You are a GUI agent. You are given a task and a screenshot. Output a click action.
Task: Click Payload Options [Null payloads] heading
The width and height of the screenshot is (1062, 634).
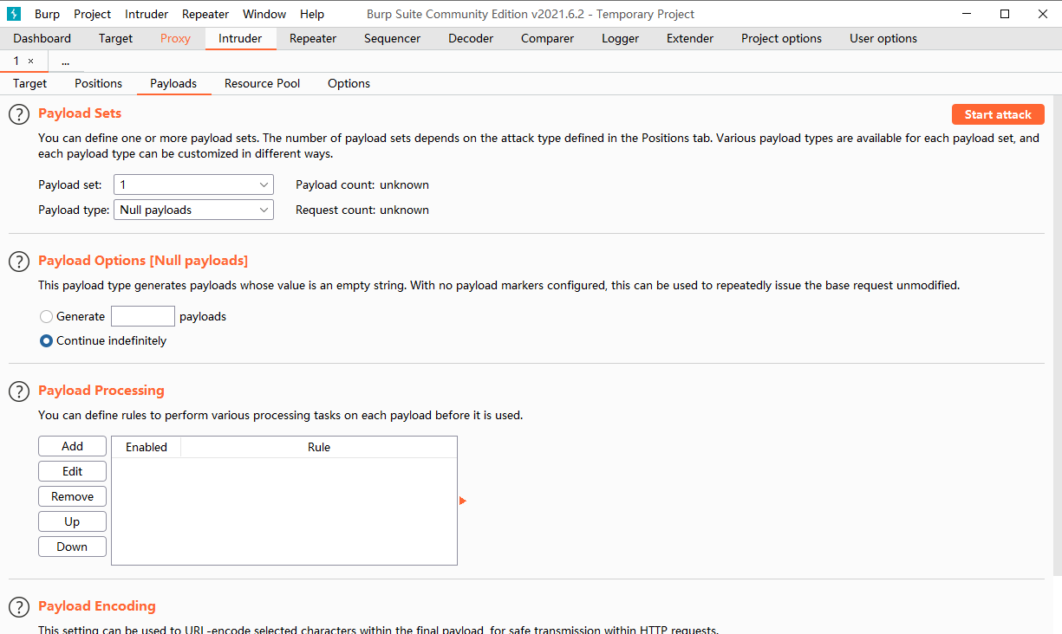click(143, 261)
